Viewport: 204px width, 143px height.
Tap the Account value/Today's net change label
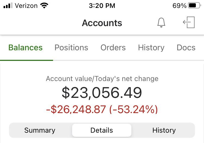click(102, 79)
